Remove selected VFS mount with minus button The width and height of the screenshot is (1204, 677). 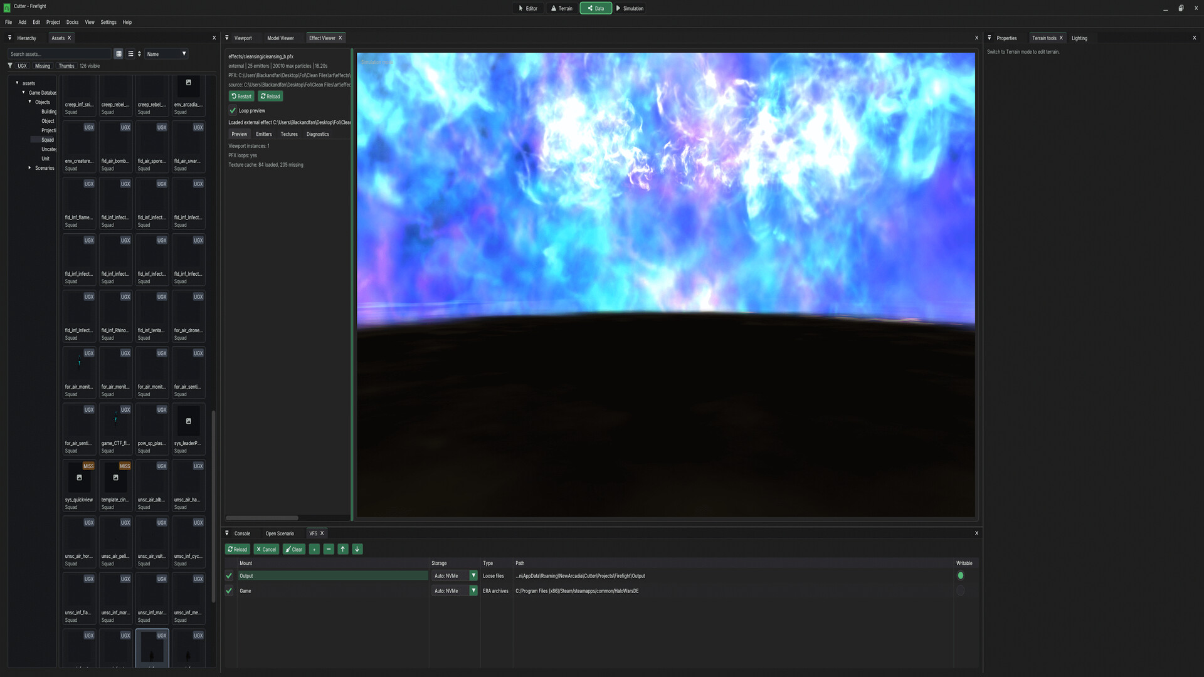[329, 549]
